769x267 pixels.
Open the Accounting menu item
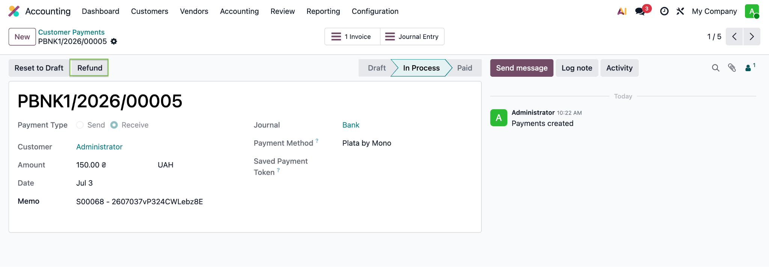point(240,11)
